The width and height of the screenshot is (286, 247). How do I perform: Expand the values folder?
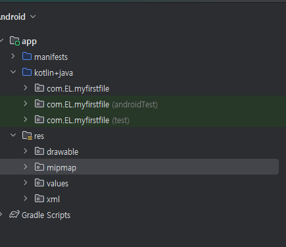click(x=26, y=182)
